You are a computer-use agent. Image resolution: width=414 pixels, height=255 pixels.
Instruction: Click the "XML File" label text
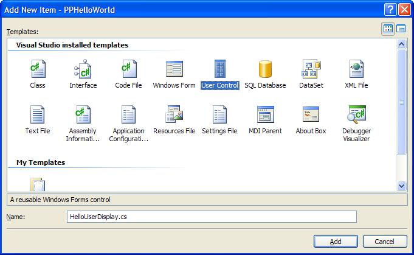[x=356, y=85]
